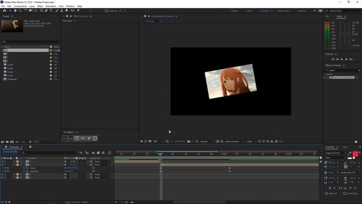This screenshot has width=362, height=204.
Task: Select the Roto Brush tool
Action: [x=72, y=11]
